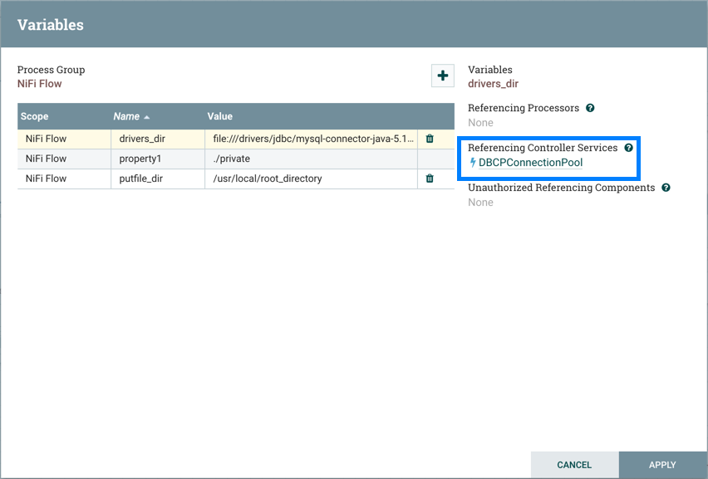Click the APPLY button
The width and height of the screenshot is (708, 479).
(661, 465)
